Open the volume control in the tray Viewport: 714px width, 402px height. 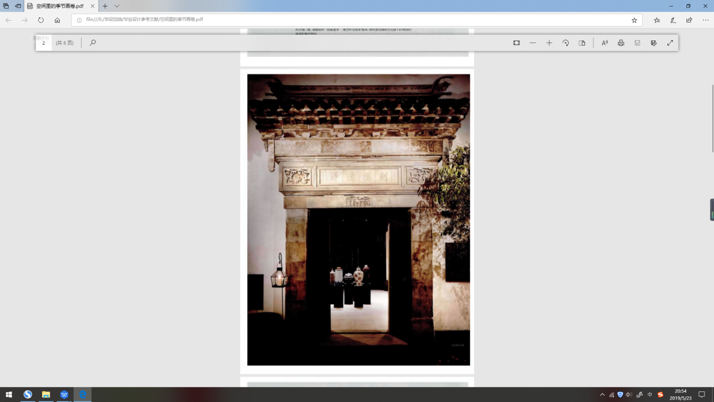[629, 394]
